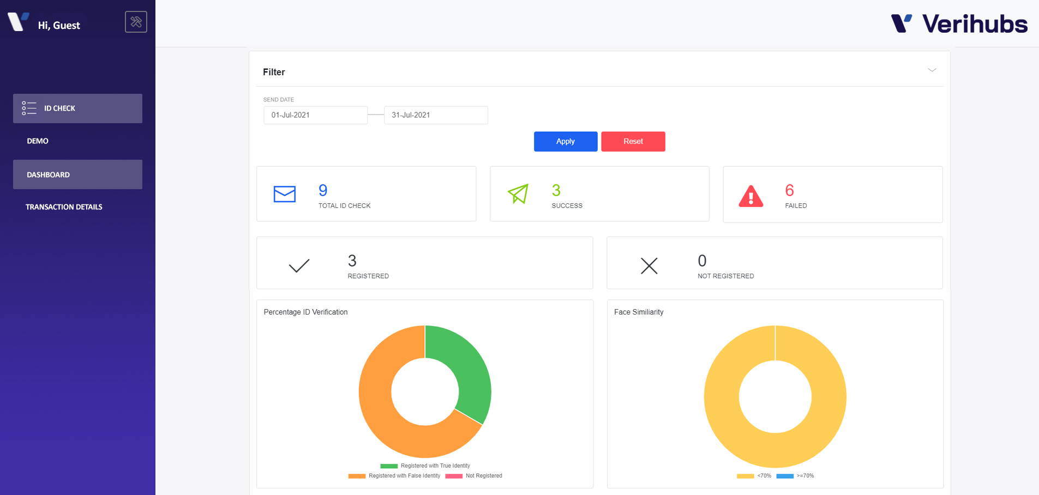Image resolution: width=1039 pixels, height=495 pixels.
Task: Click the Success count 3
Action: coord(556,190)
